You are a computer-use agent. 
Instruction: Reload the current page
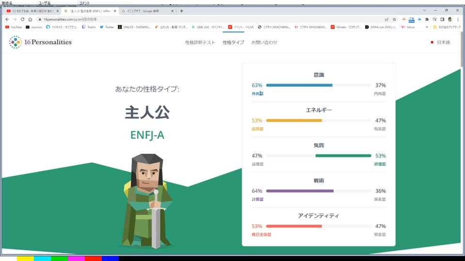[23, 19]
